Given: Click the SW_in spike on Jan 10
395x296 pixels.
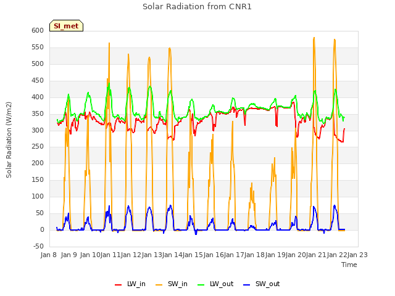Looking at the screenshot, I should point(109,43).
